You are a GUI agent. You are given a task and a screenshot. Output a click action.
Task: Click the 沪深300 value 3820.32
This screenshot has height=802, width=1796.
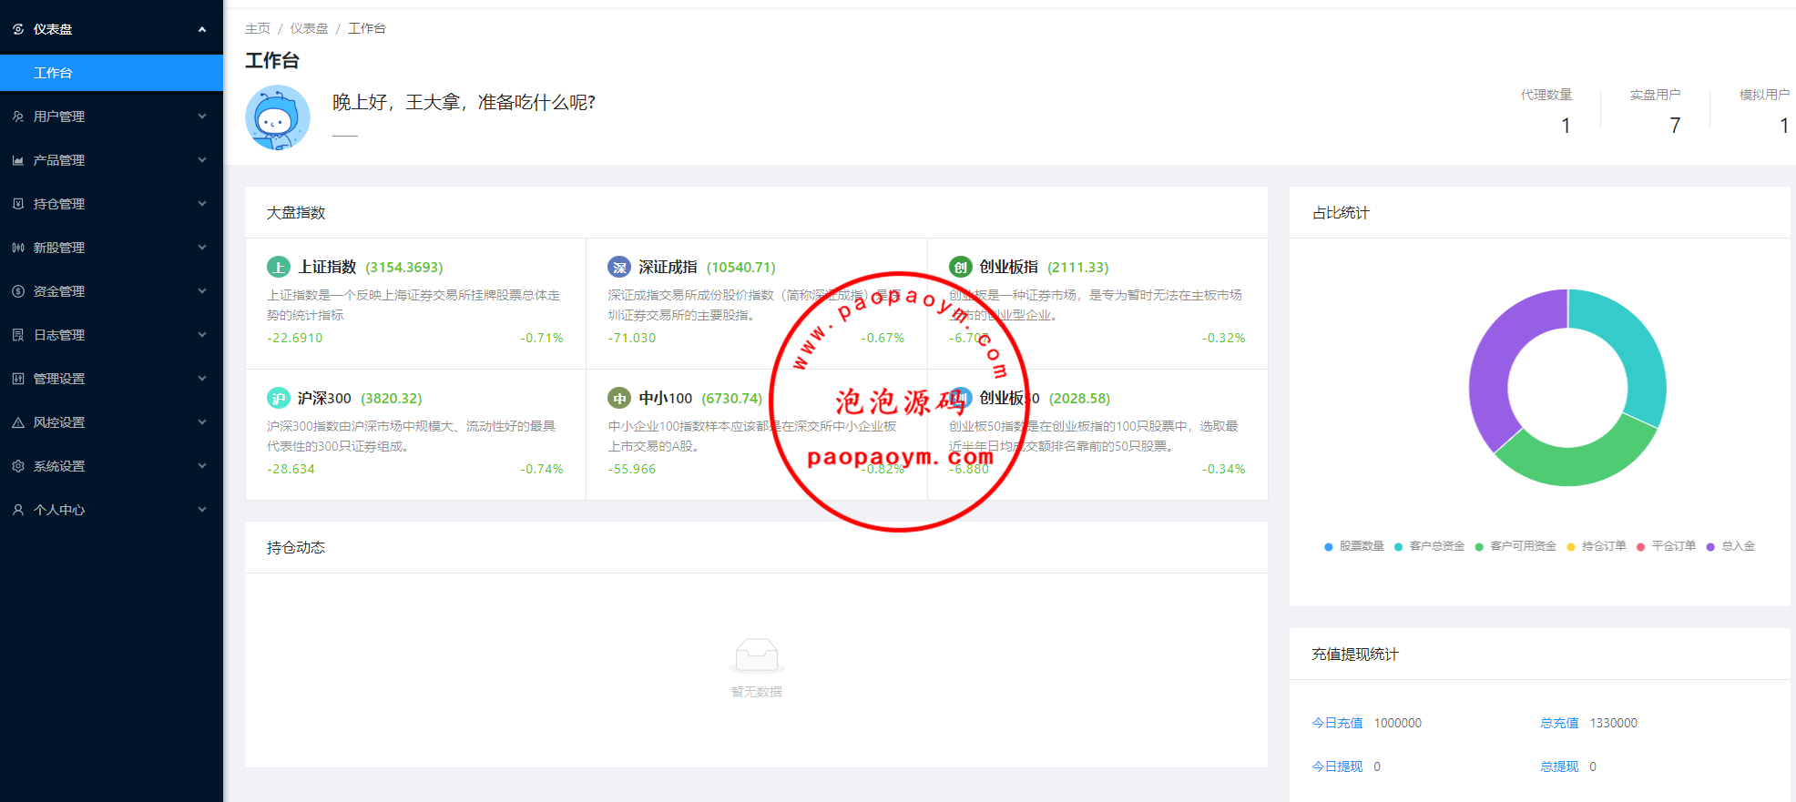click(392, 398)
